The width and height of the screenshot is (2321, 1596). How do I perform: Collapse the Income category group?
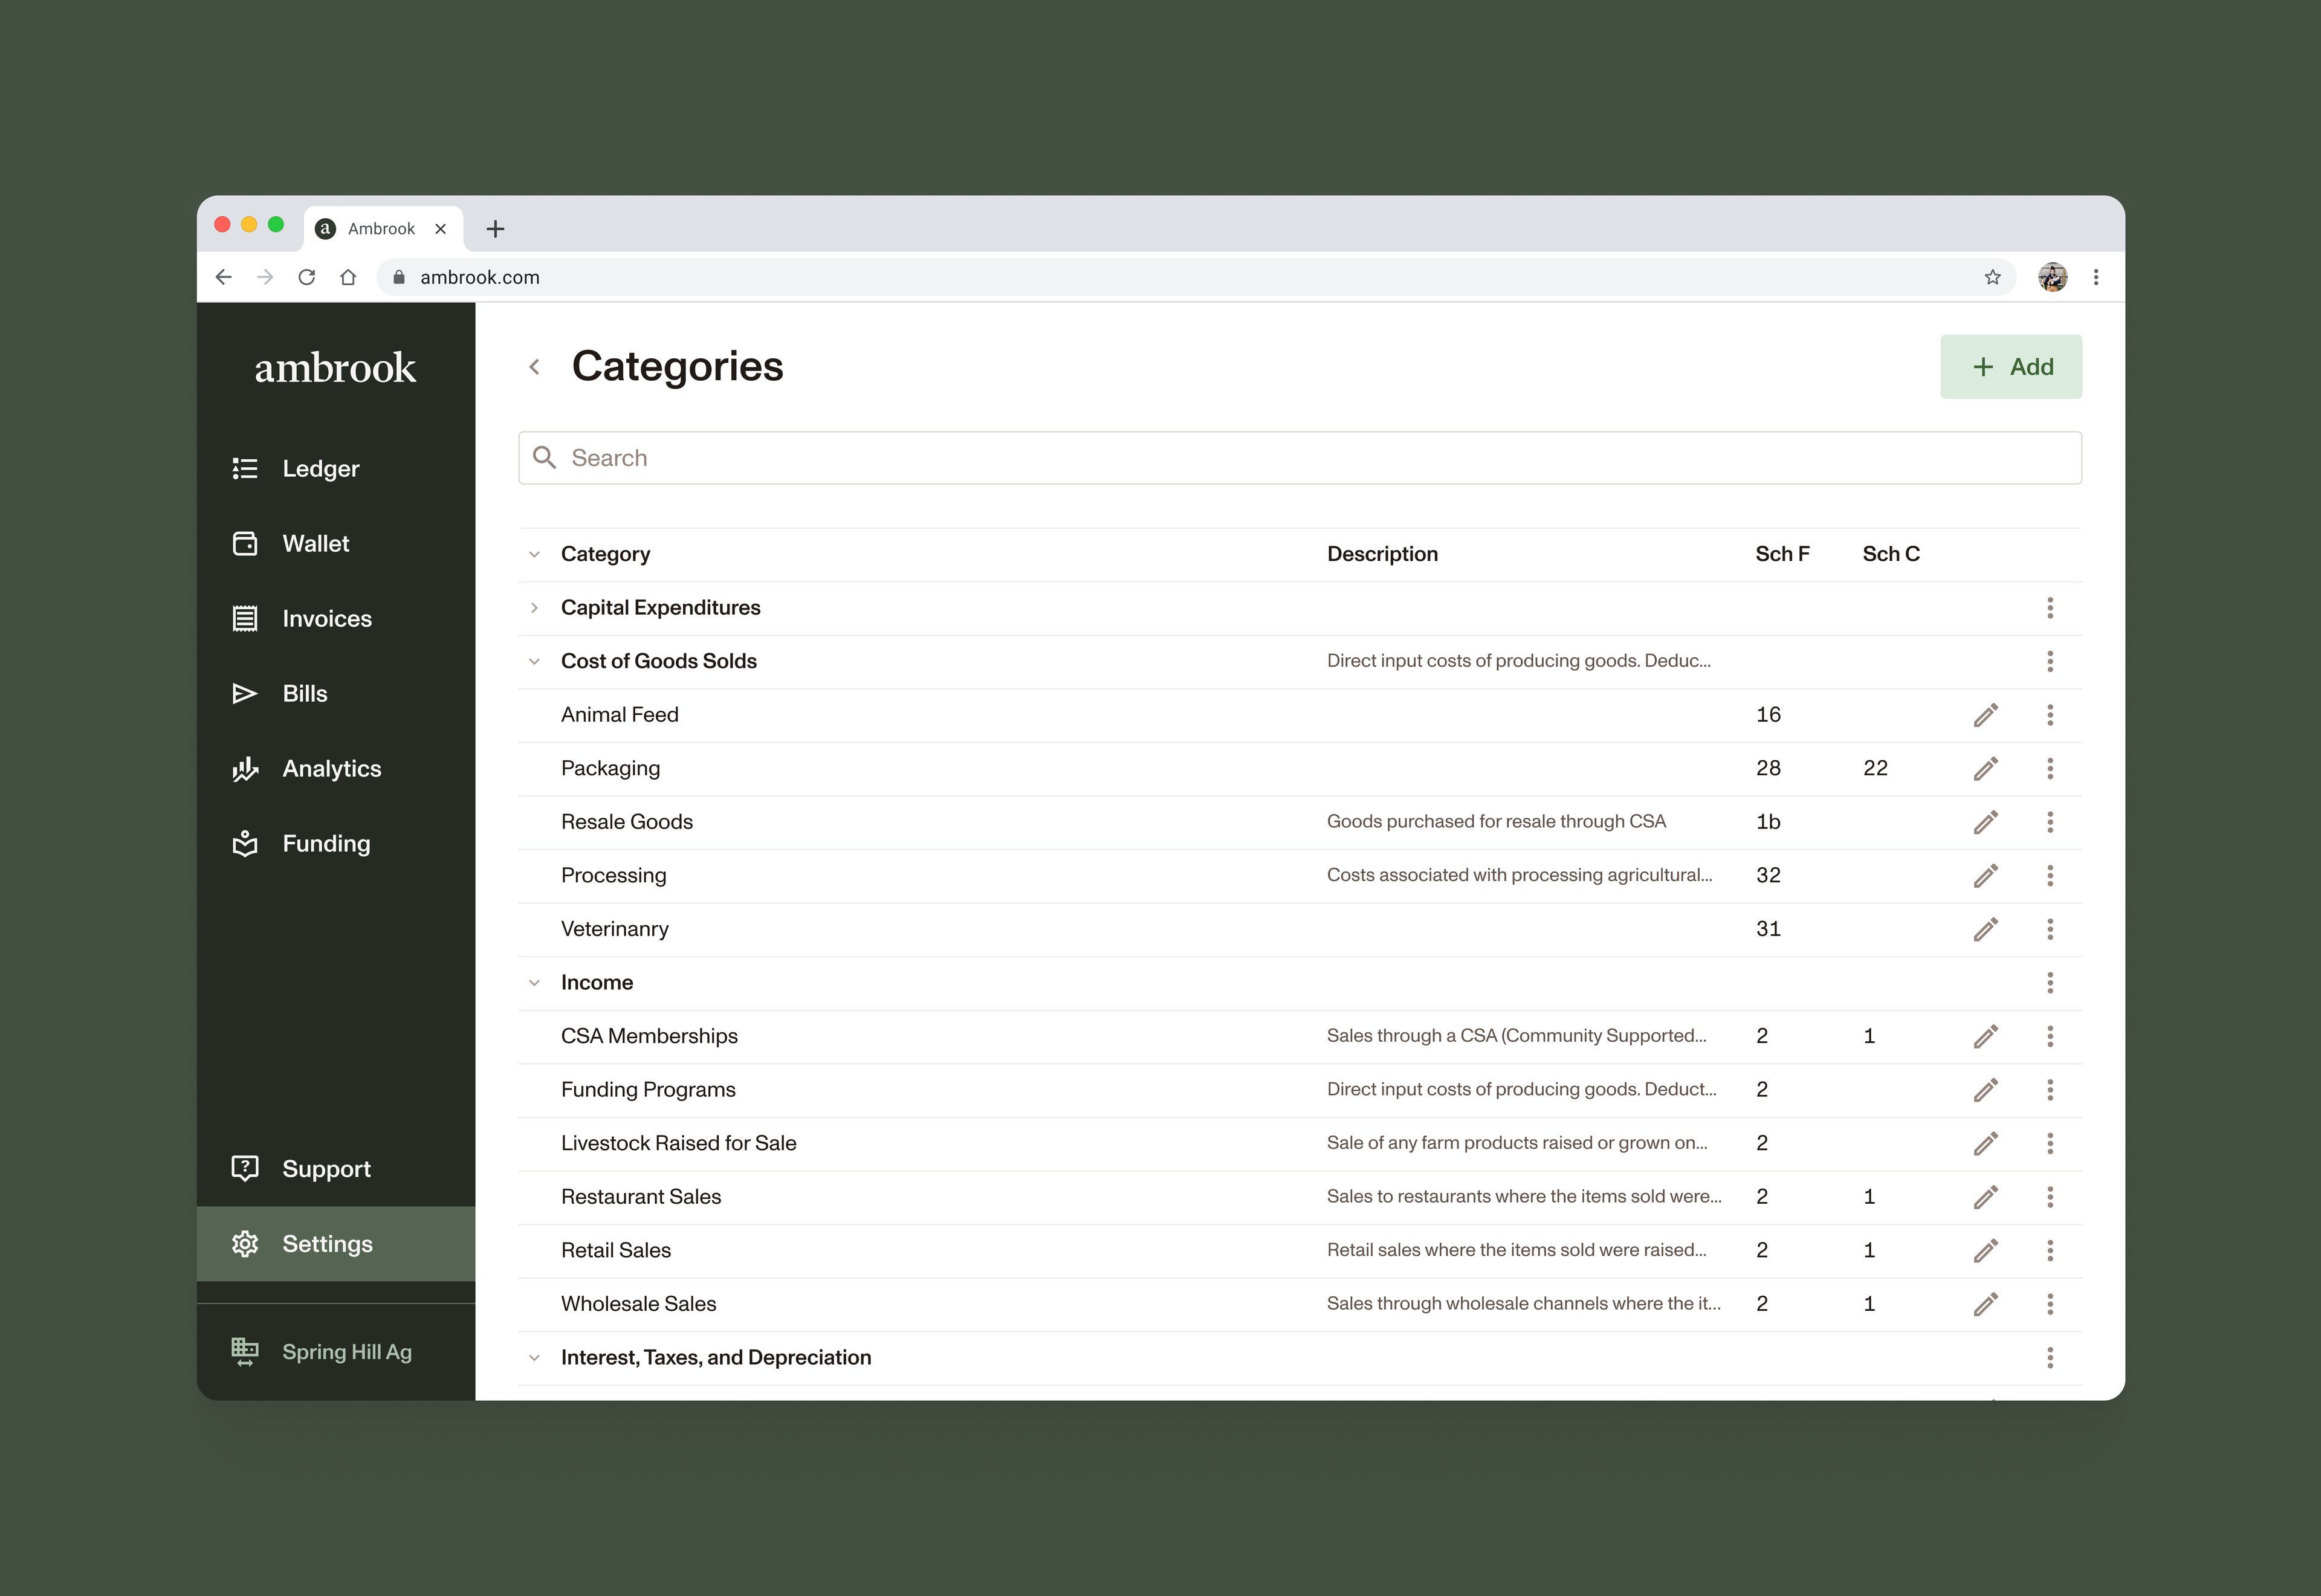535,983
